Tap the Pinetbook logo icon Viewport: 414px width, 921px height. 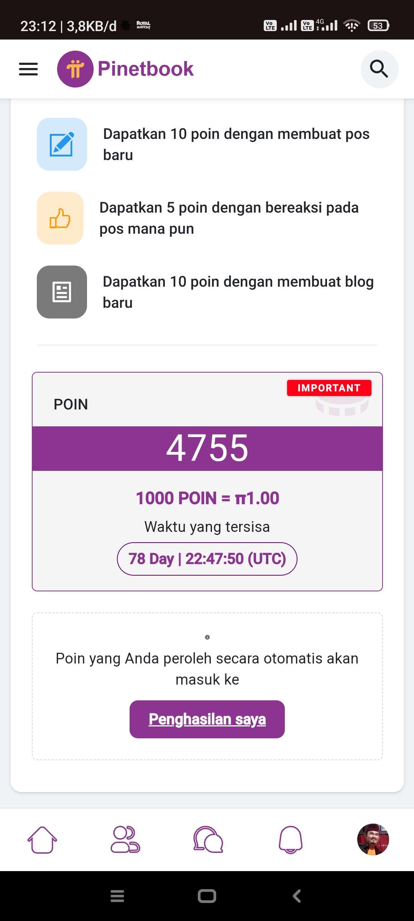[75, 69]
